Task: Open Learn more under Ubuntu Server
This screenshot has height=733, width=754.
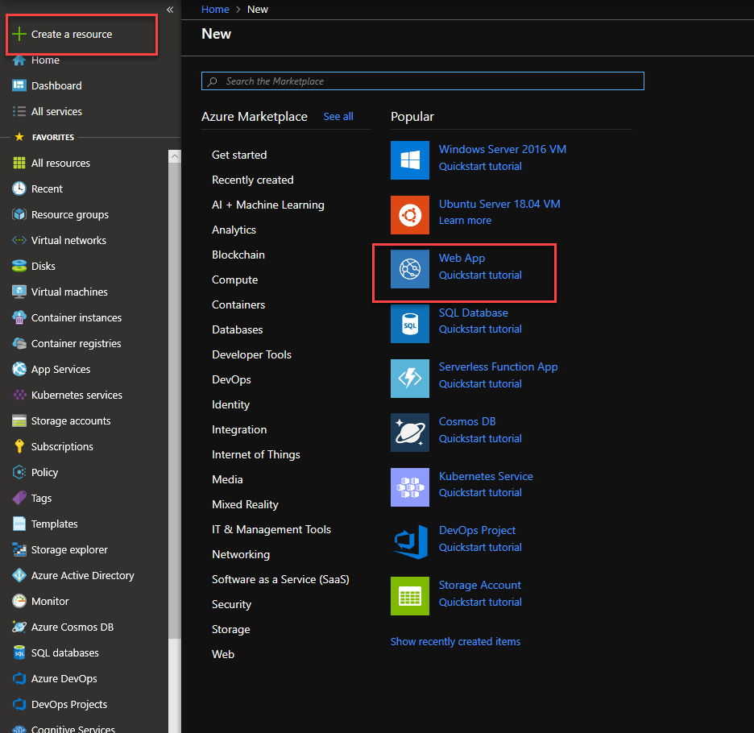Action: 465,220
